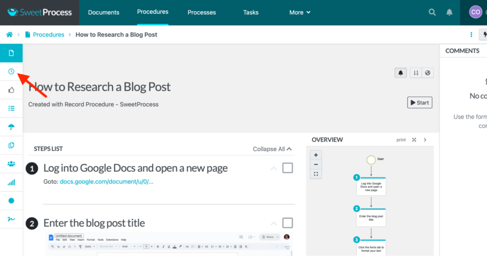Collapse All steps in steps list
Viewport: 487px width, 256px height.
pos(272,149)
